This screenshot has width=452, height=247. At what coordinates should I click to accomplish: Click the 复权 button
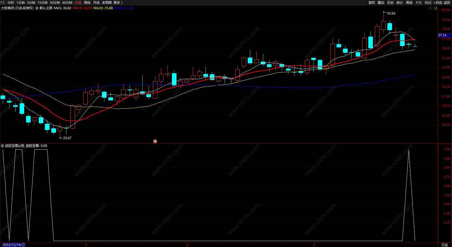click(372, 2)
